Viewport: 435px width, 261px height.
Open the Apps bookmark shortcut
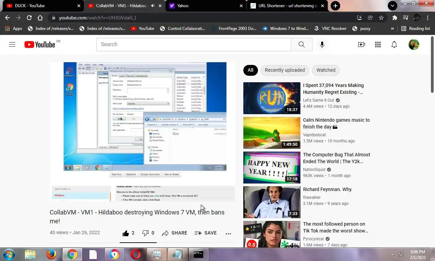click(x=14, y=29)
